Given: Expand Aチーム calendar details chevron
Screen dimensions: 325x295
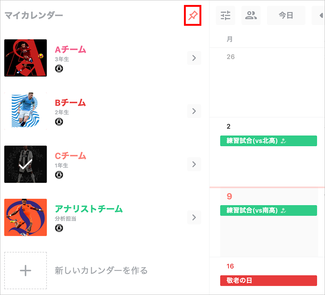Looking at the screenshot, I should (x=194, y=58).
